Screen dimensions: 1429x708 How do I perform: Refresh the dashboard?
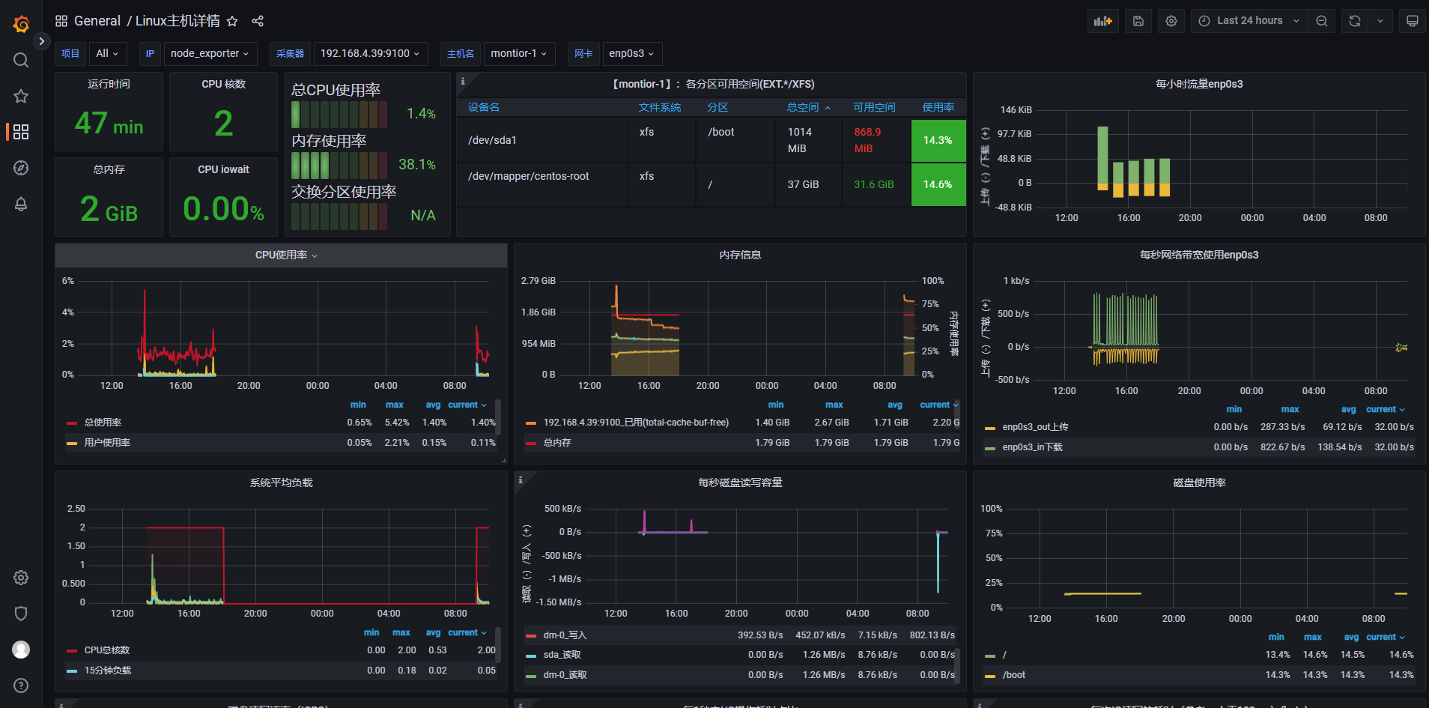[1355, 21]
